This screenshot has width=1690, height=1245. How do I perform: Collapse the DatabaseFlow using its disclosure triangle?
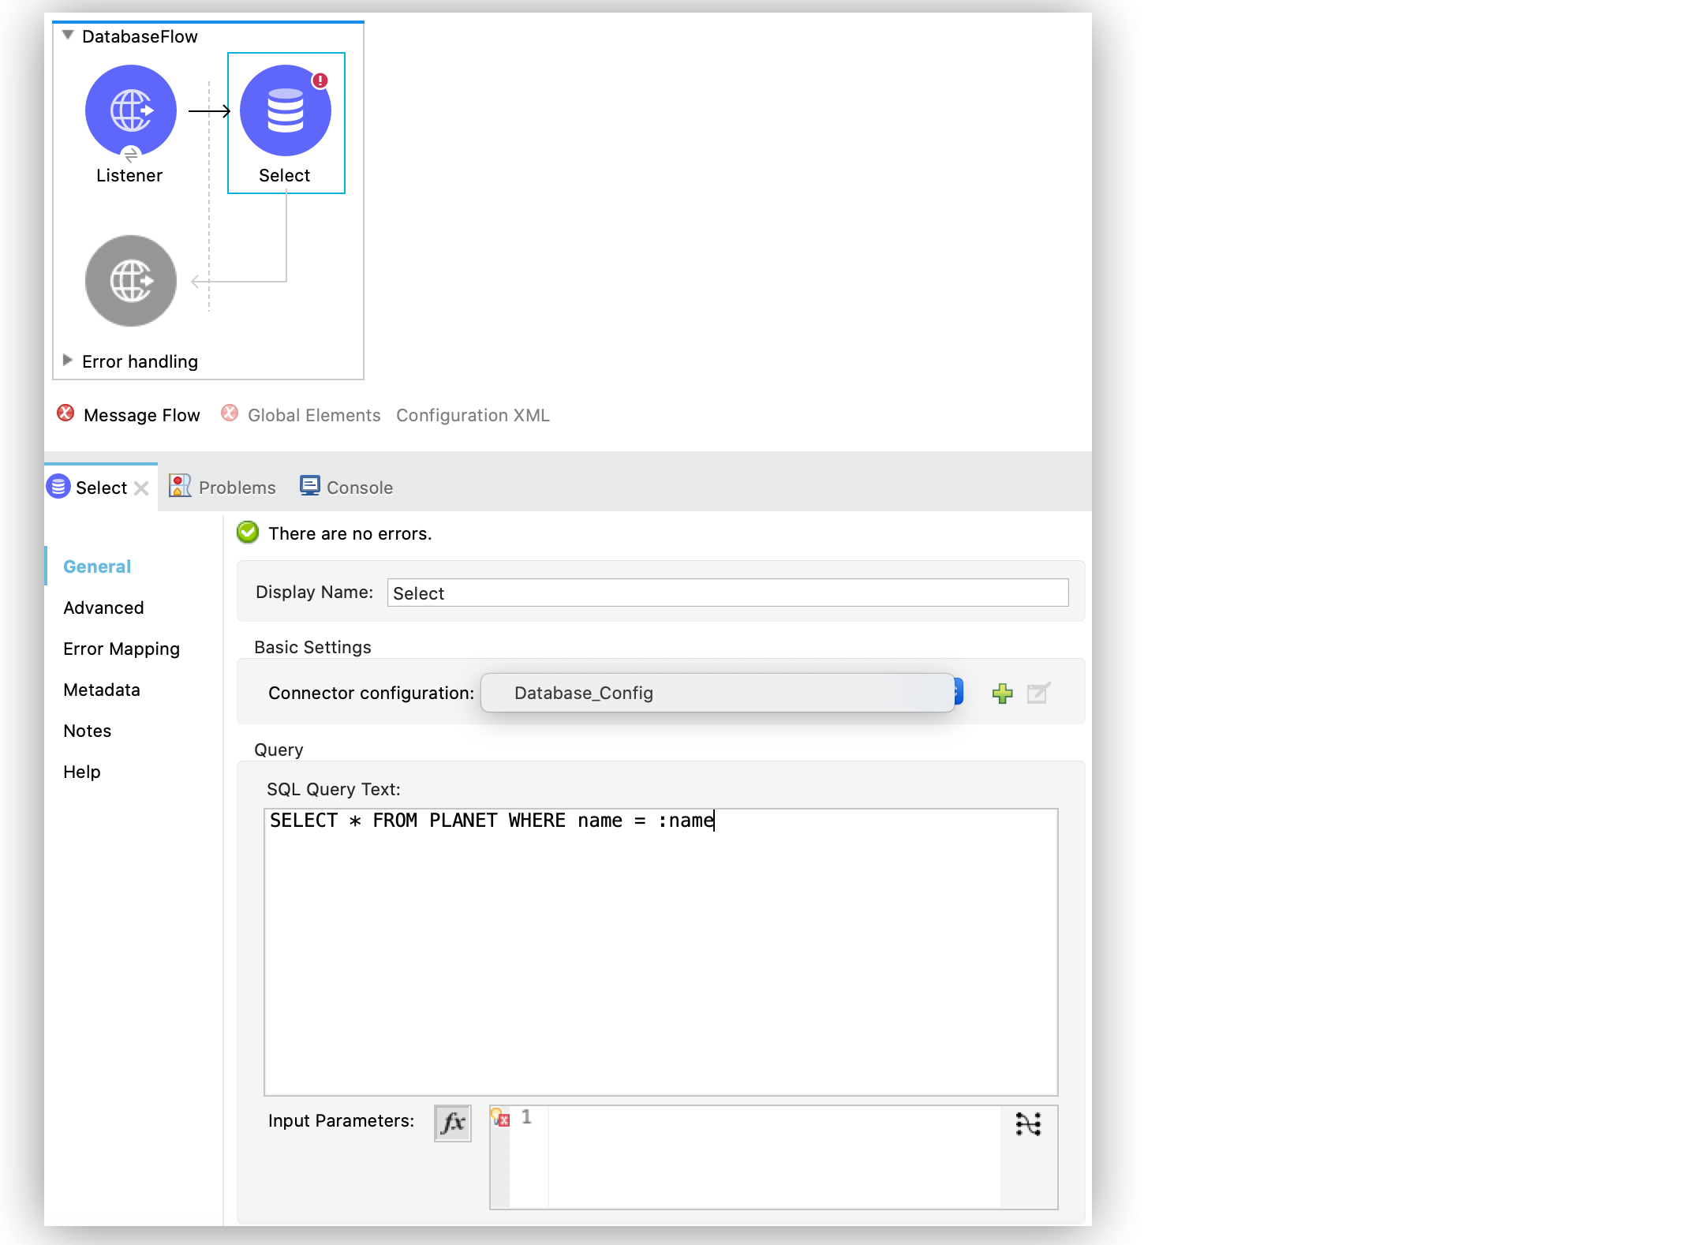(x=68, y=35)
